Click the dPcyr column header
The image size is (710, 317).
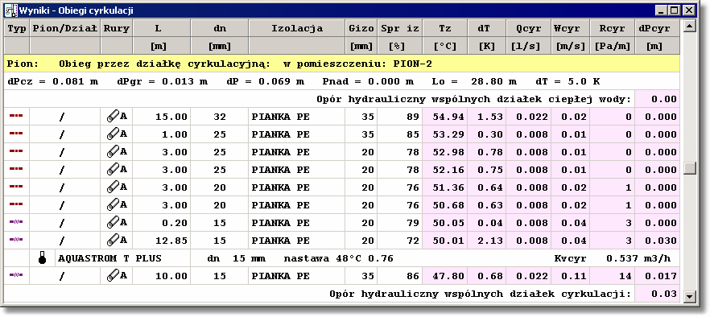[658, 28]
